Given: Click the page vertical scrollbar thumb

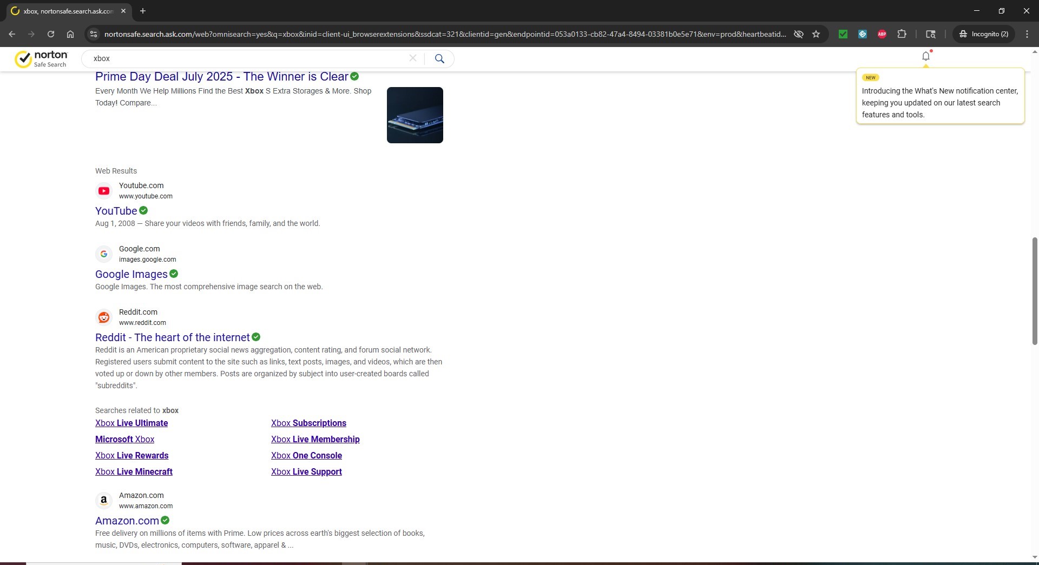Looking at the screenshot, I should (1035, 290).
